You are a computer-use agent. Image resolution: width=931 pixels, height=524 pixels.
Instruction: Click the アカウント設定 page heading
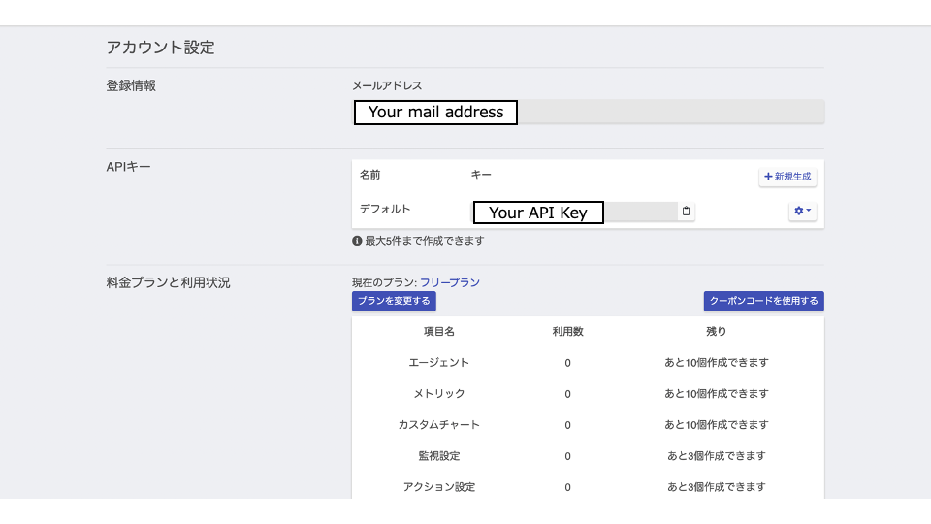[x=160, y=47]
